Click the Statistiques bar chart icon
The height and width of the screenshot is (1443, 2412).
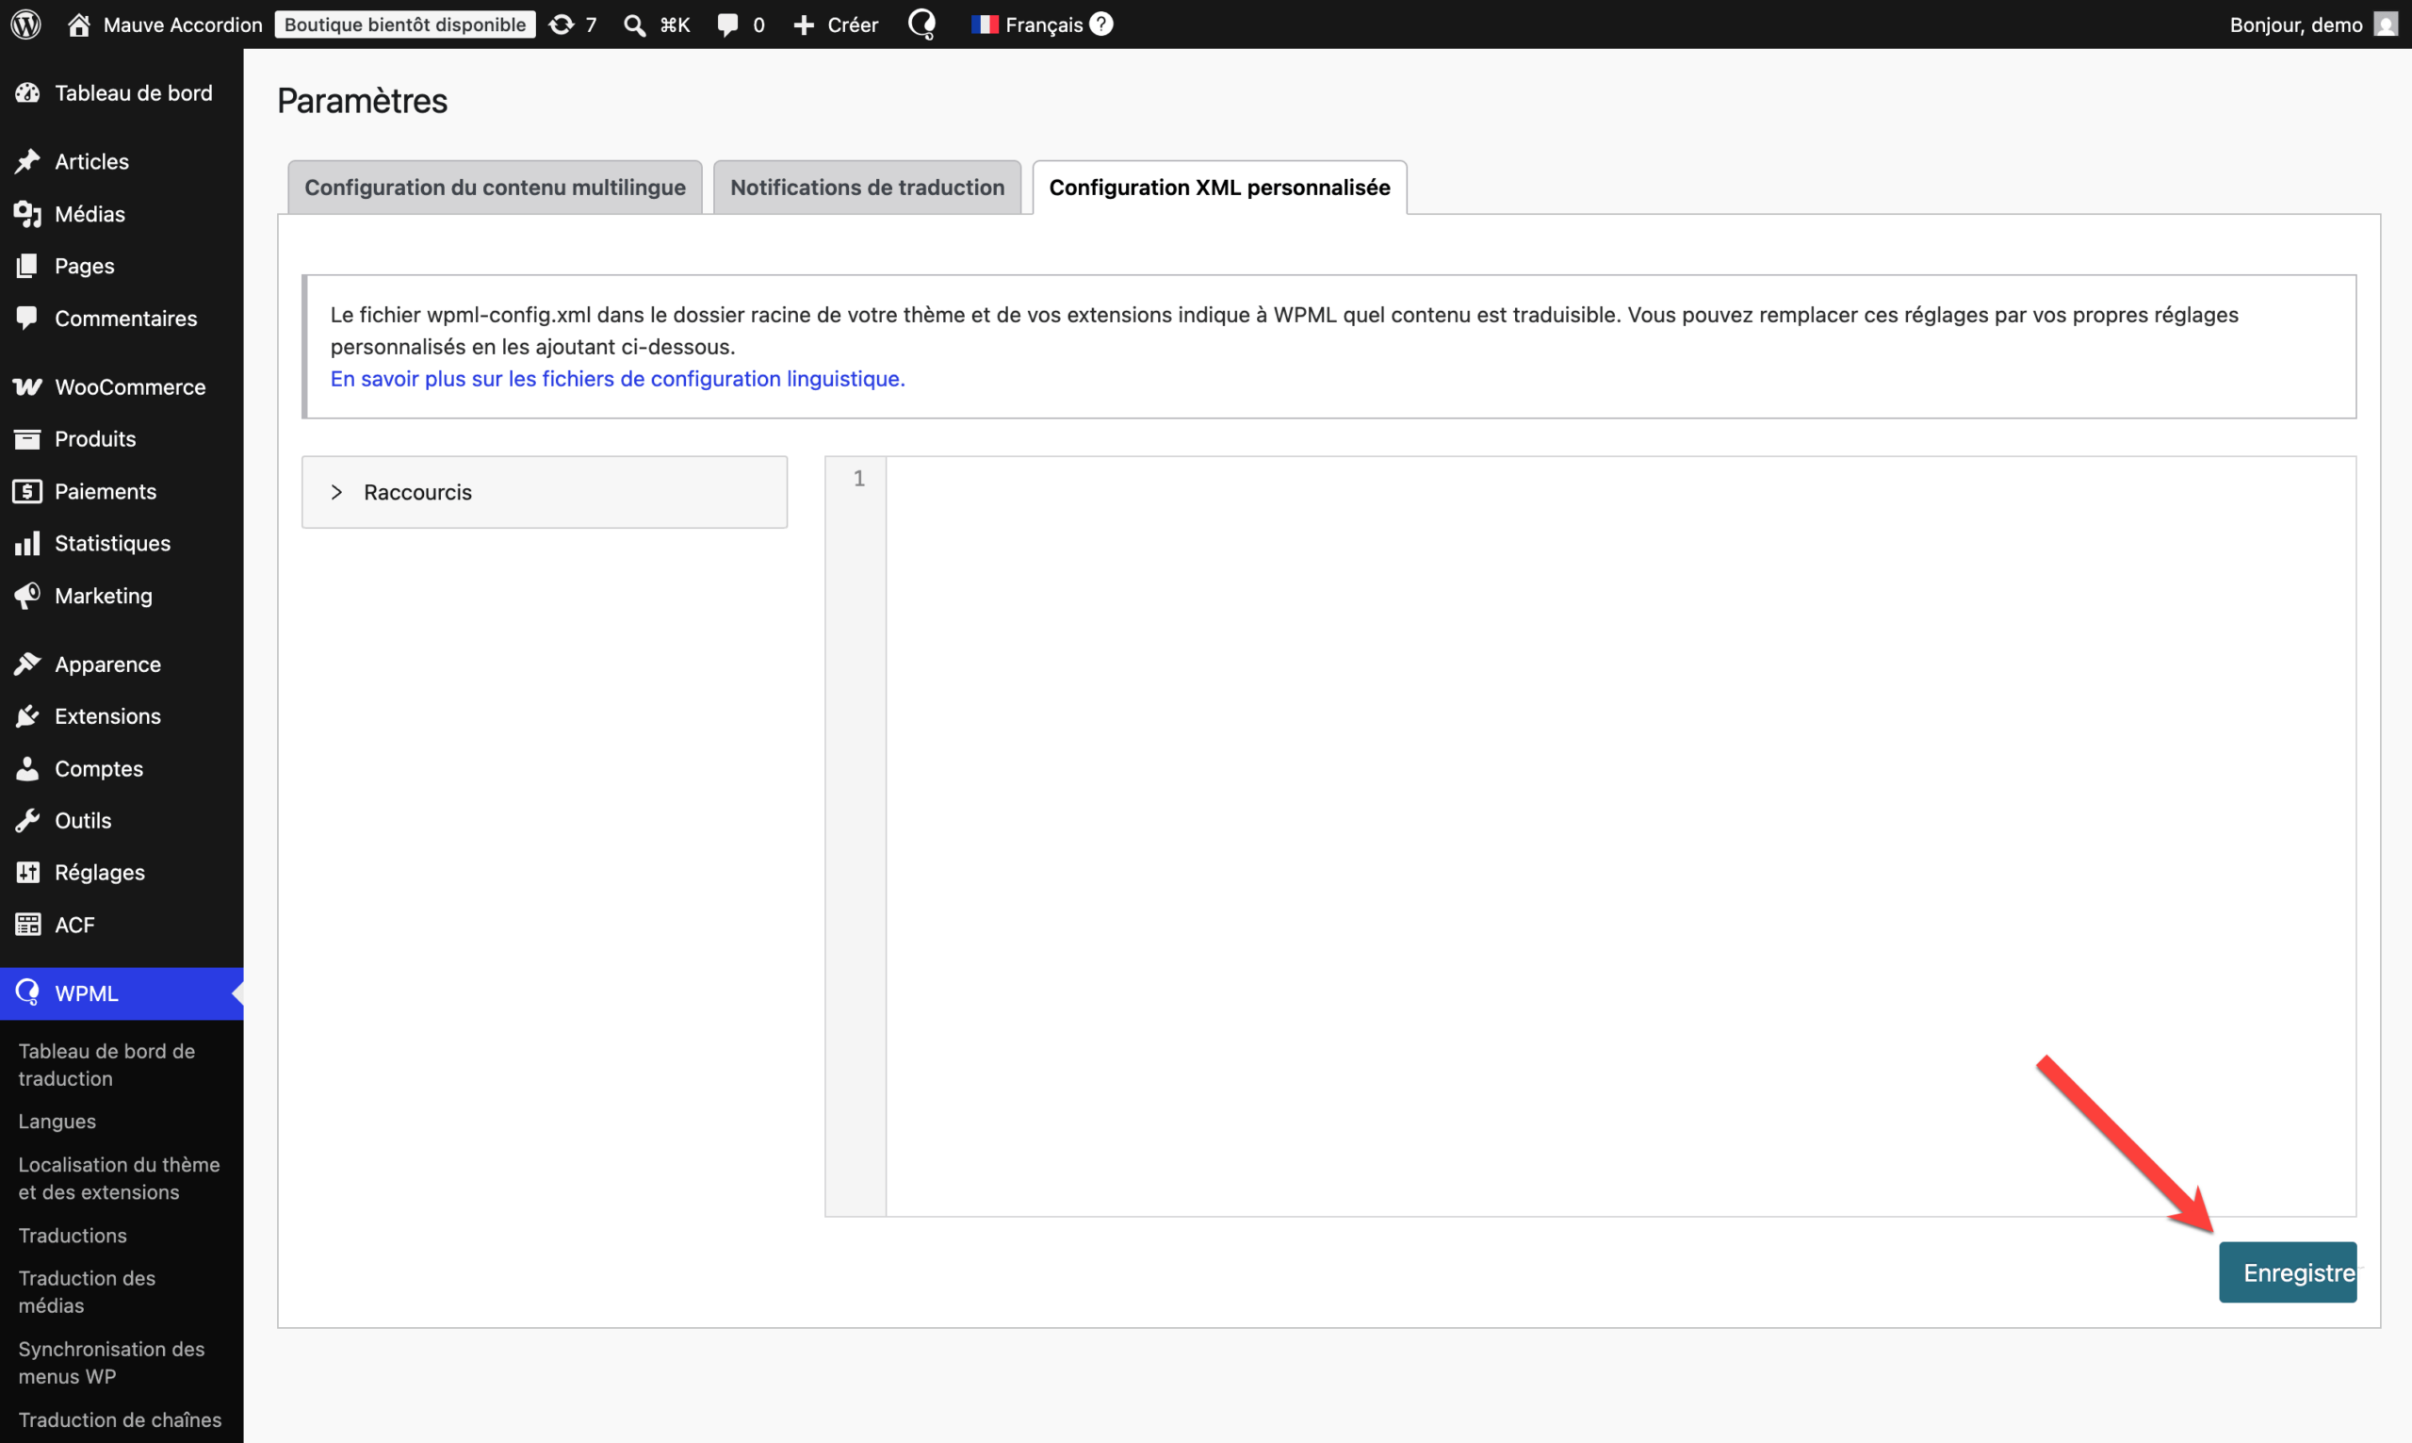pyautogui.click(x=27, y=543)
